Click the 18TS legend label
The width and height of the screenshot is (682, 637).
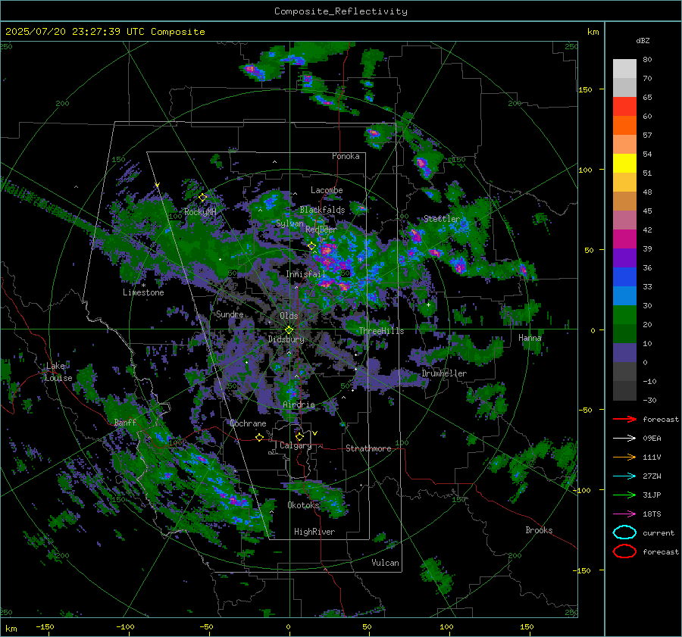point(652,514)
